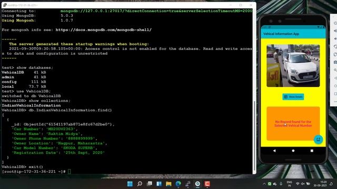
Task: Expand the hidden system tray icons chevron
Action: tap(264, 184)
